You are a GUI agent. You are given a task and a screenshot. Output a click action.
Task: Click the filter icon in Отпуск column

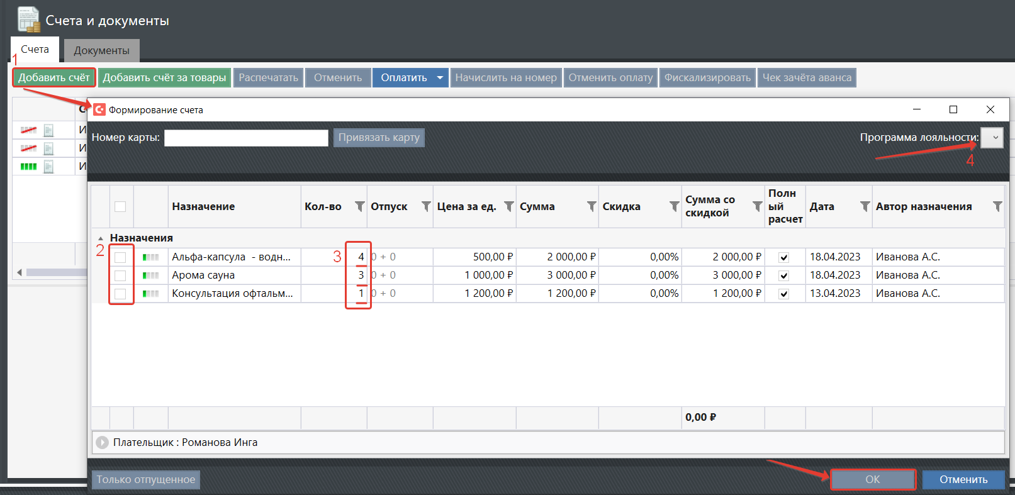(426, 206)
